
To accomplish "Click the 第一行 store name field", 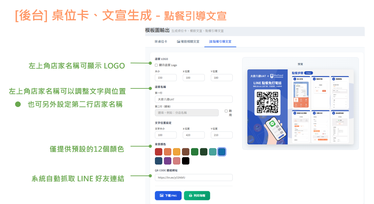I will [x=193, y=99].
